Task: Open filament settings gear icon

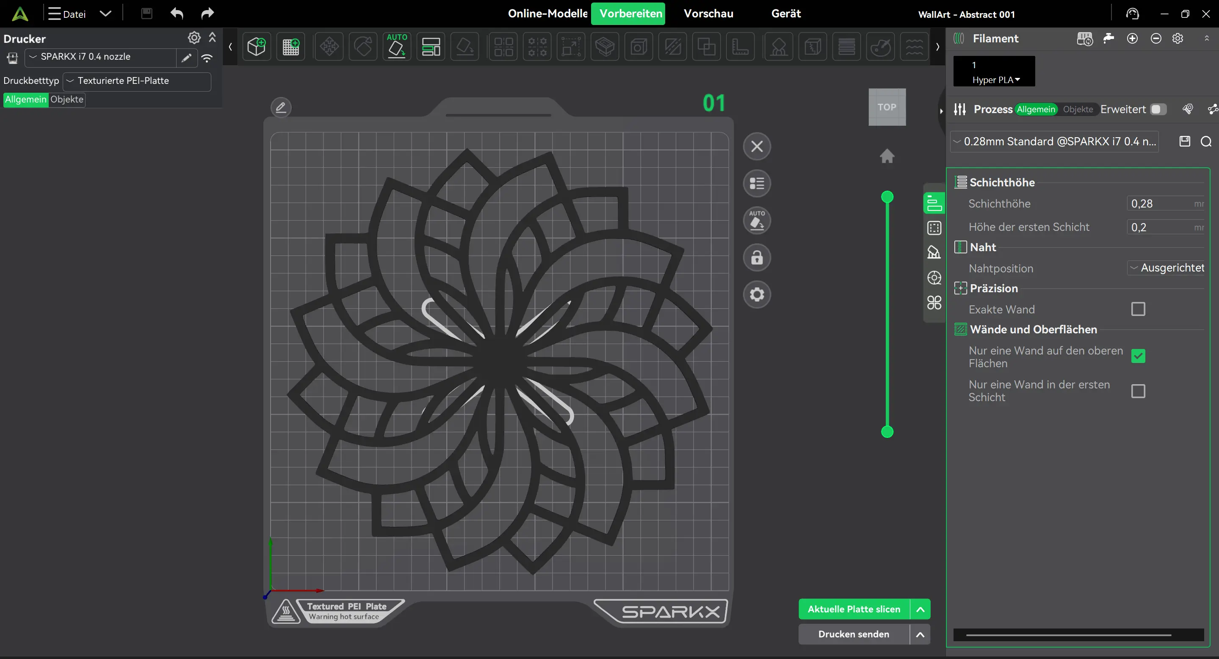Action: (x=1178, y=39)
